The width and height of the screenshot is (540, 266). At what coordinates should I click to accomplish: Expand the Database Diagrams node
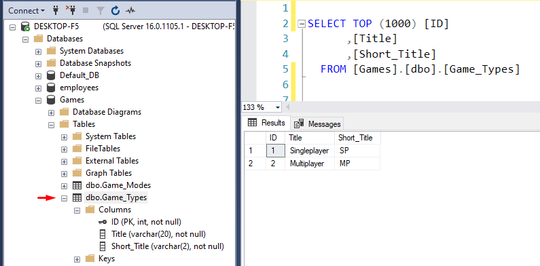52,113
